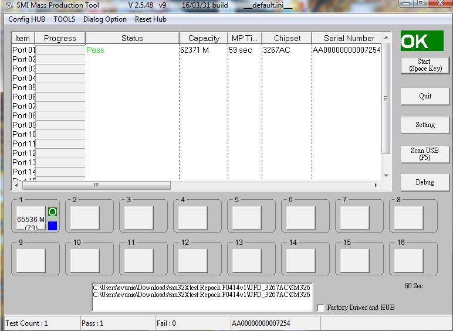
Task: Enable Factory Driver and HUB checkbox
Action: coord(321,308)
